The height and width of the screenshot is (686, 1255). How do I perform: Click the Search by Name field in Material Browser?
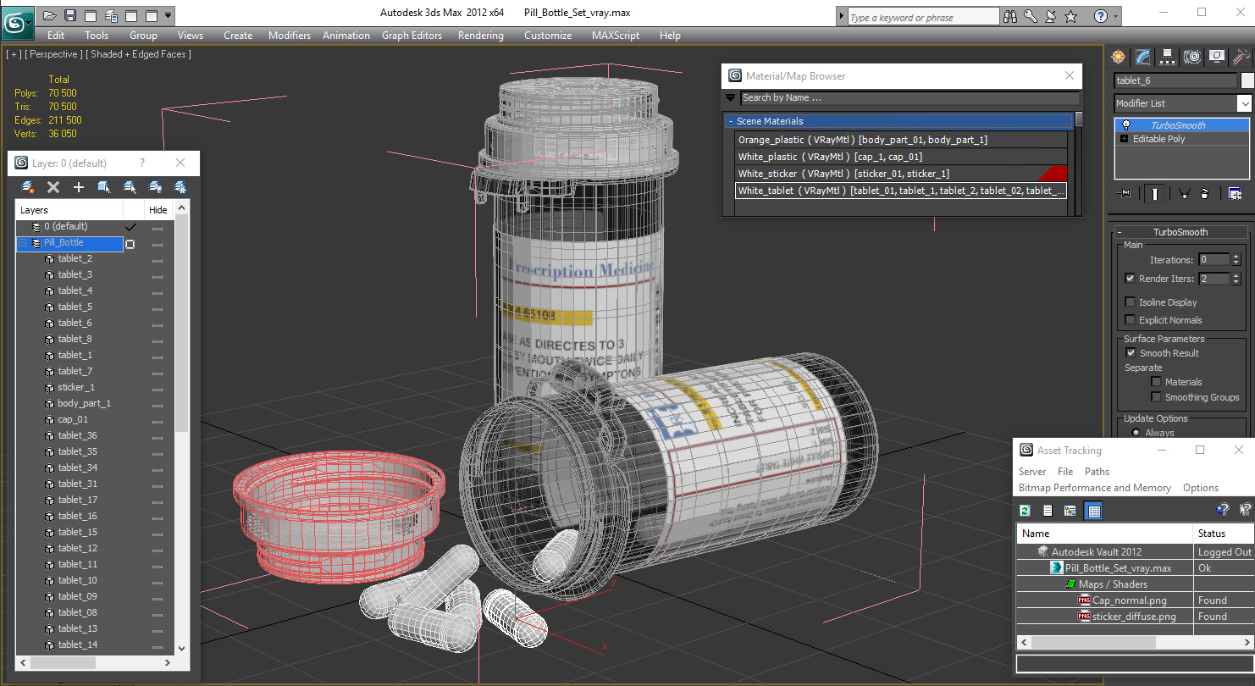point(909,97)
